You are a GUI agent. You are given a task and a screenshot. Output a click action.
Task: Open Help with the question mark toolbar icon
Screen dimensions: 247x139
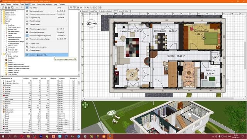point(100,7)
